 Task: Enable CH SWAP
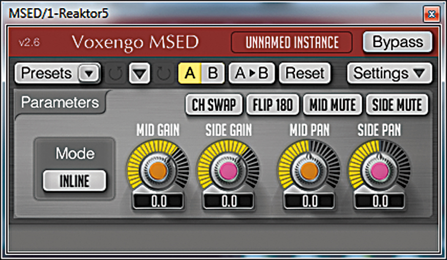click(x=214, y=105)
